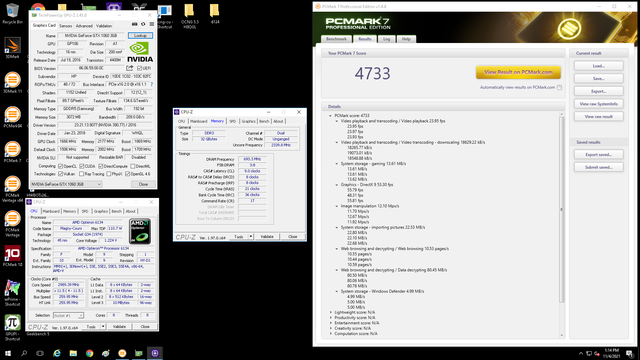The width and height of the screenshot is (640, 360).
Task: Toggle the PhysX checkbox
Action: (109, 174)
